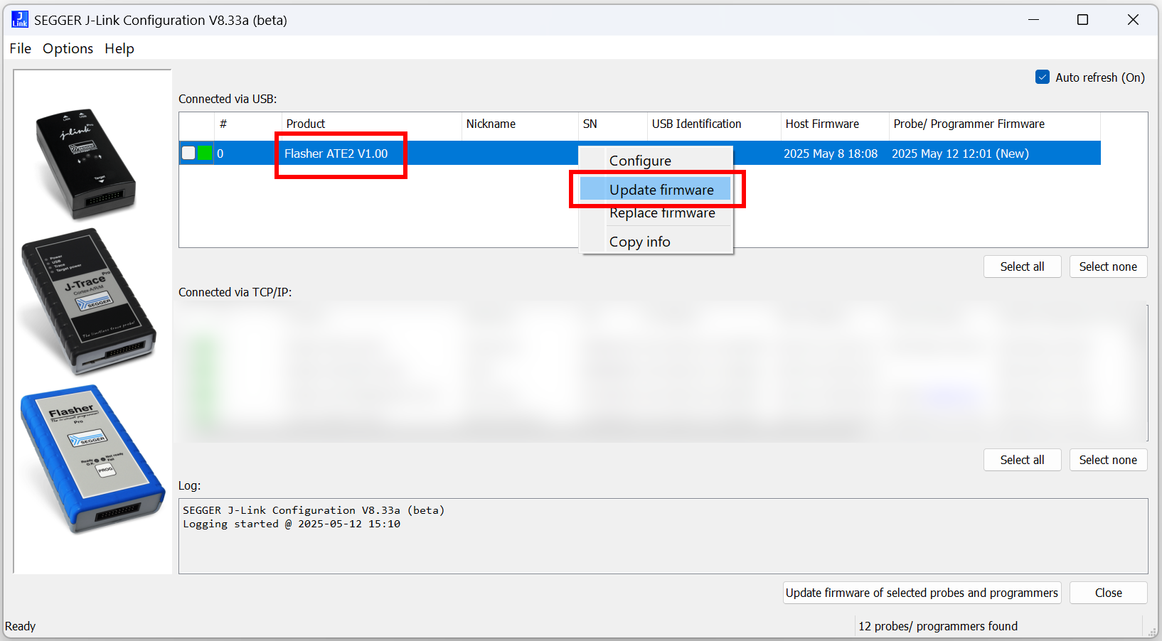Viewport: 1162px width, 641px height.
Task: Choose Replace firmware in context menu
Action: tap(656, 213)
